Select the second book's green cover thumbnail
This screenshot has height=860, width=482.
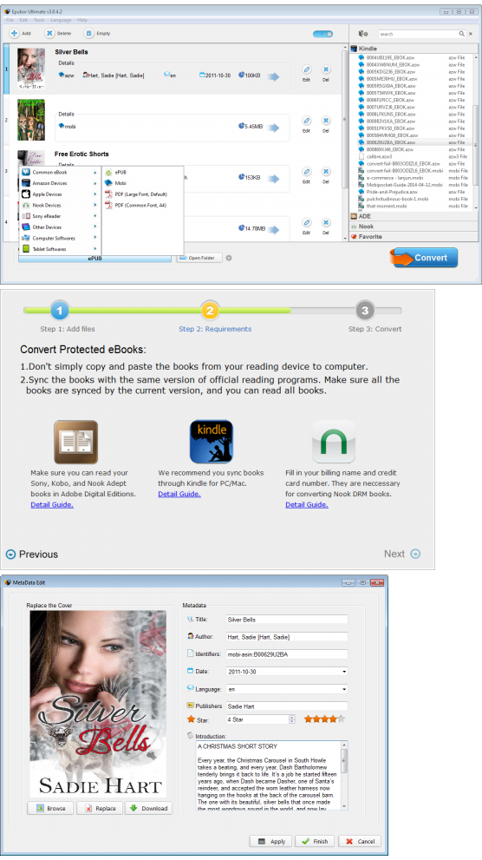pos(31,120)
